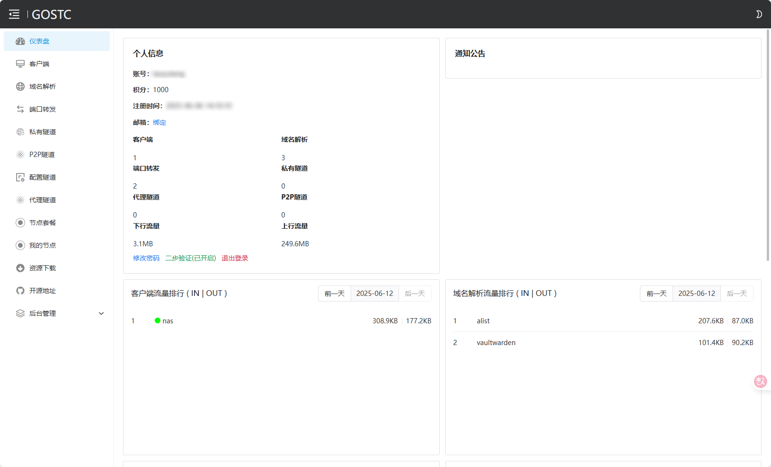Image resolution: width=771 pixels, height=467 pixels.
Task: Open P2P隧道 menu item
Action: pyautogui.click(x=57, y=155)
